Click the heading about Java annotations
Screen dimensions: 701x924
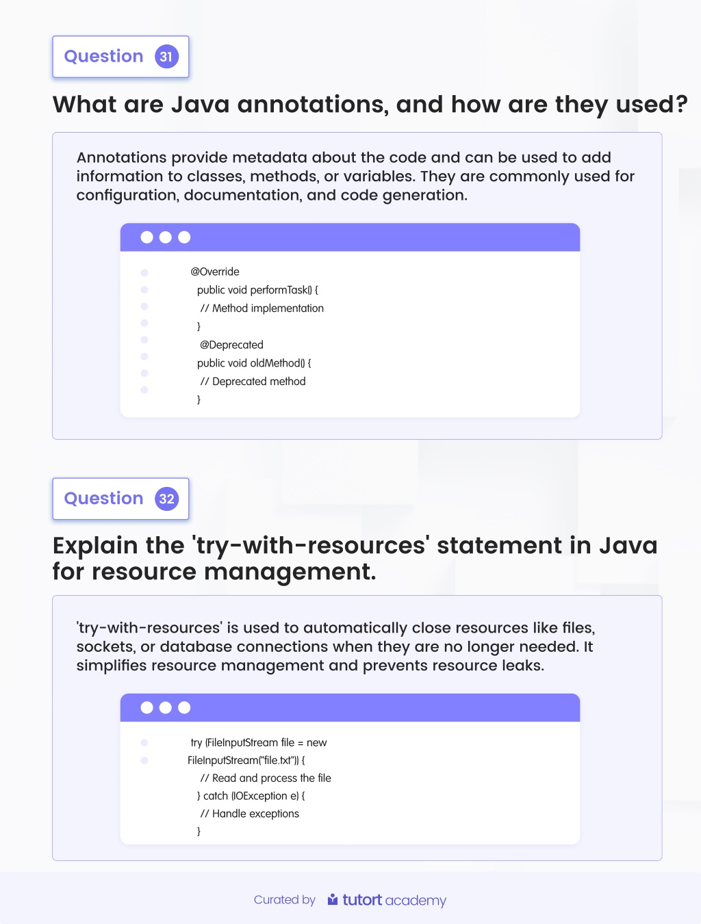tap(370, 105)
